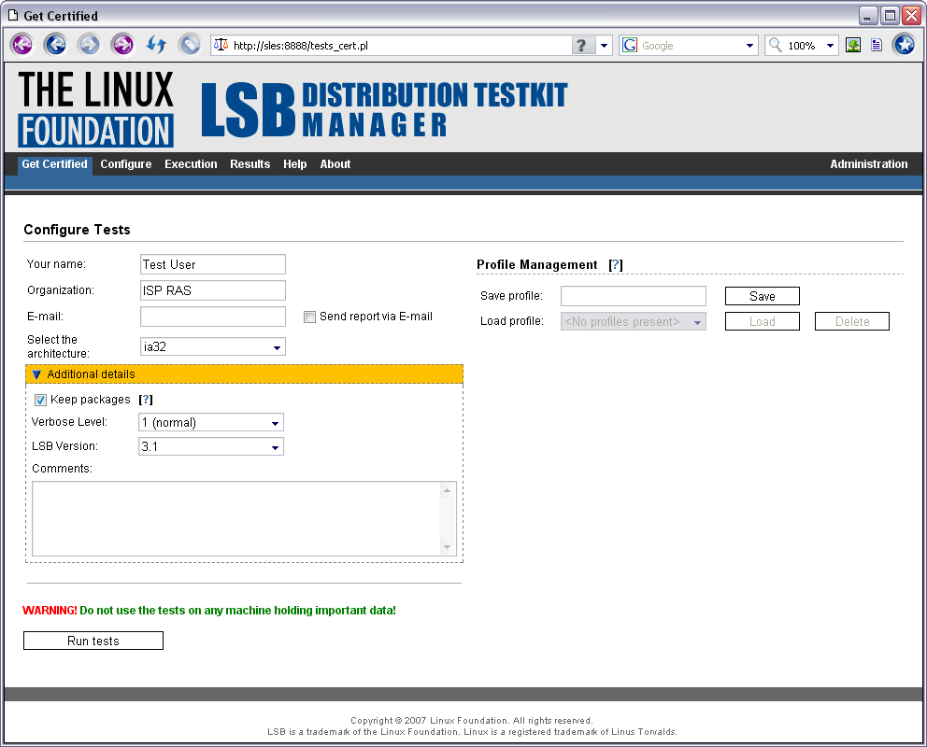Click the question mark button in the address bar
The height and width of the screenshot is (747, 927).
582,46
